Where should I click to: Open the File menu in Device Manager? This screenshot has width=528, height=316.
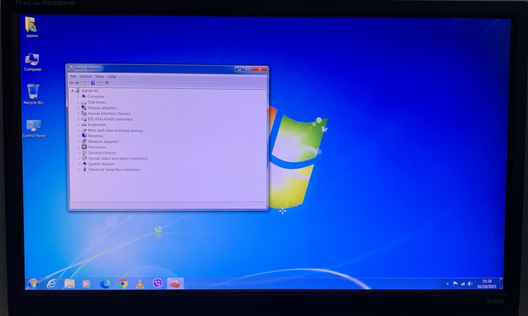[x=73, y=76]
